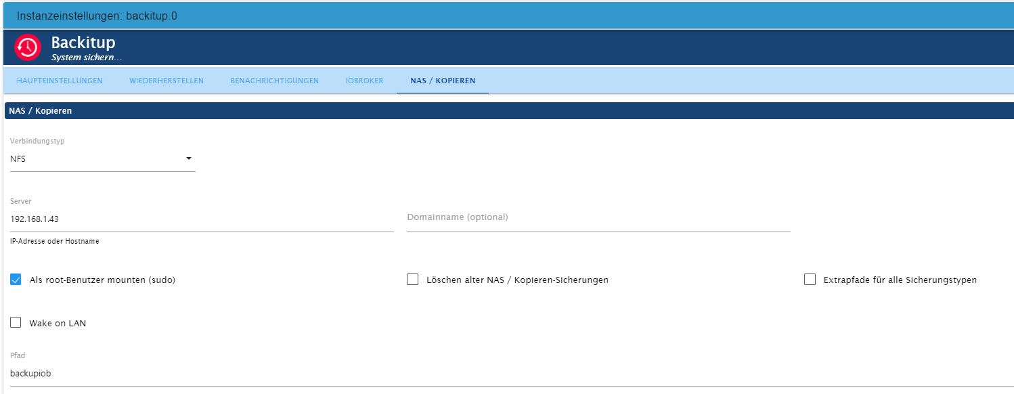Viewport: 1014px width, 394px height.
Task: Click the System sichern... subtitle
Action: pos(87,58)
